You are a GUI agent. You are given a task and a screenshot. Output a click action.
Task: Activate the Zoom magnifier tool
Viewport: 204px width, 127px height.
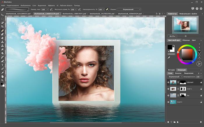(3, 80)
